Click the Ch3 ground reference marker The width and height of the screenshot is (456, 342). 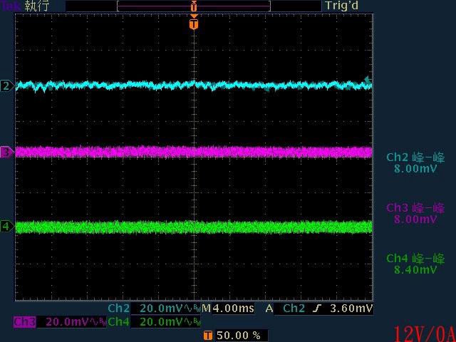click(x=6, y=152)
